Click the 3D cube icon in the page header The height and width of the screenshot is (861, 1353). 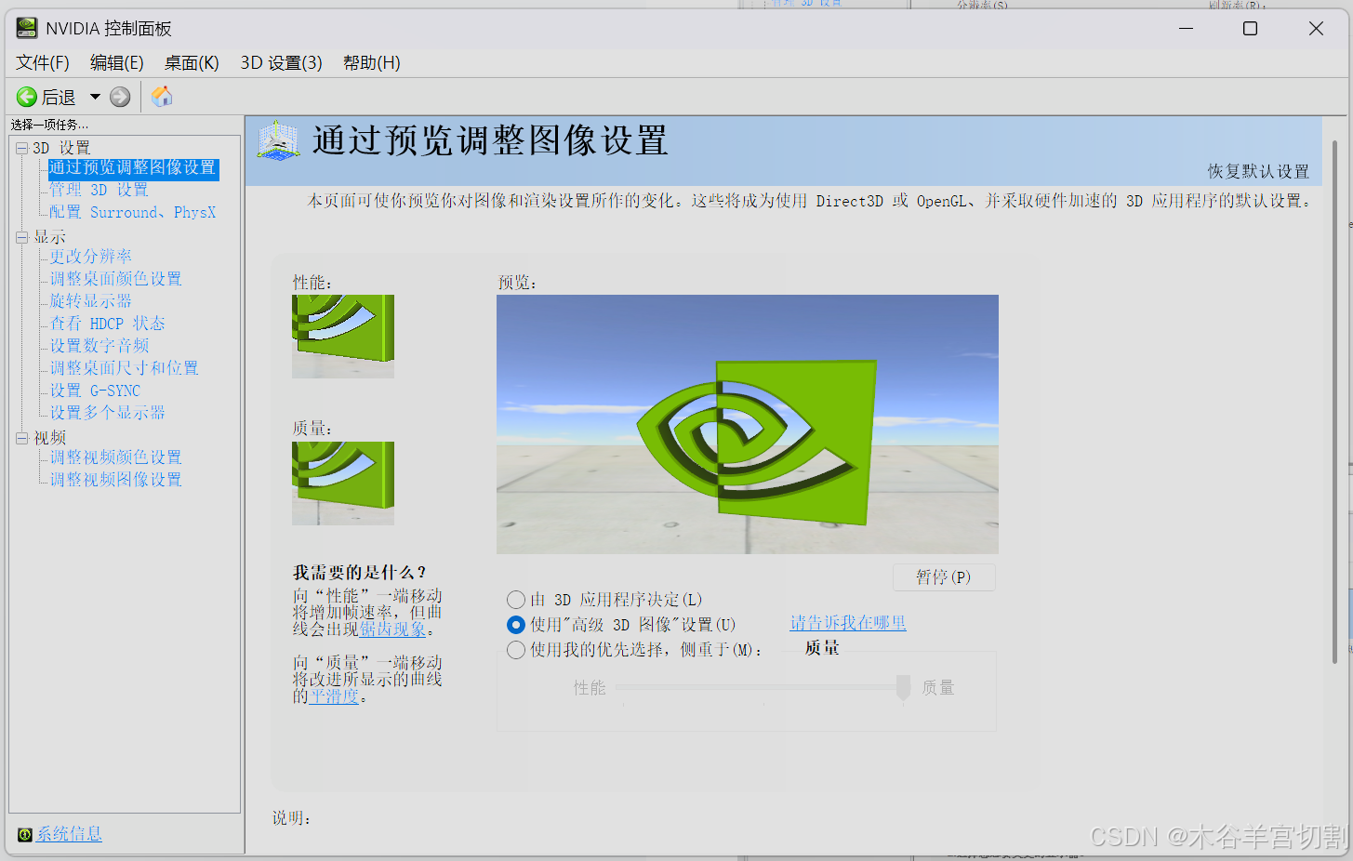click(279, 140)
